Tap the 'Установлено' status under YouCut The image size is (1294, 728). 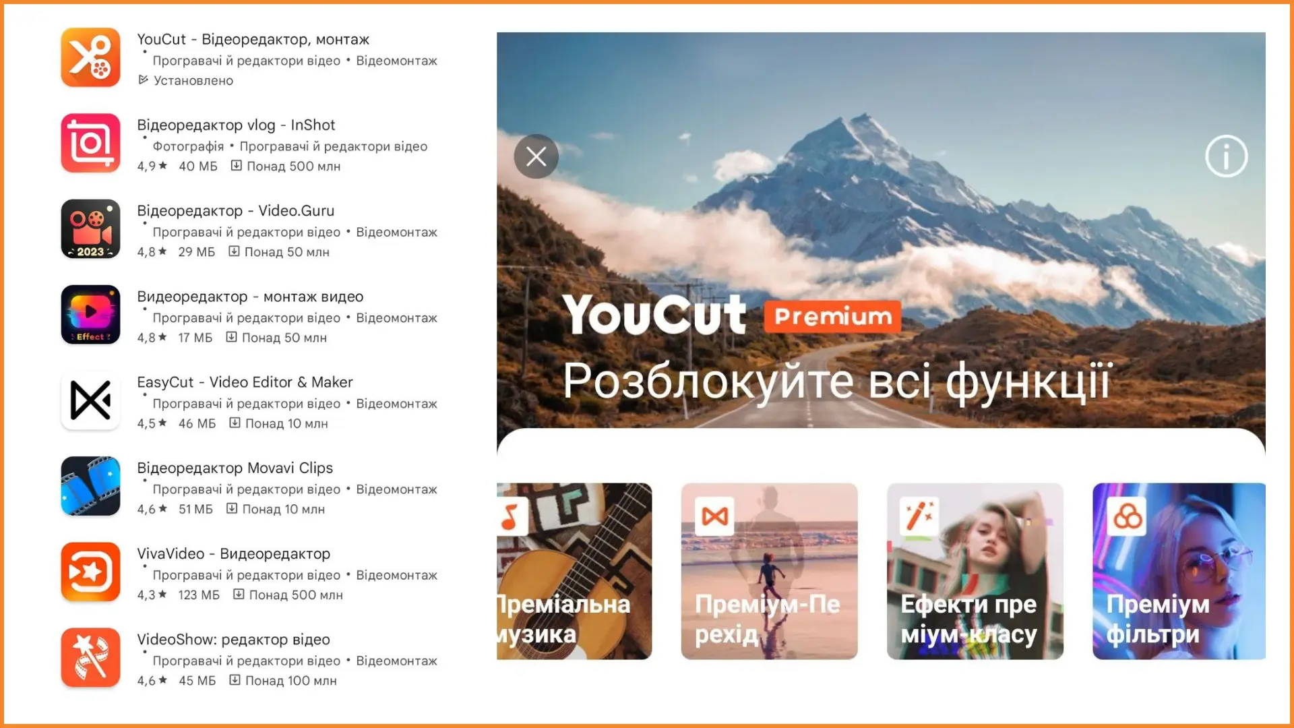(193, 80)
